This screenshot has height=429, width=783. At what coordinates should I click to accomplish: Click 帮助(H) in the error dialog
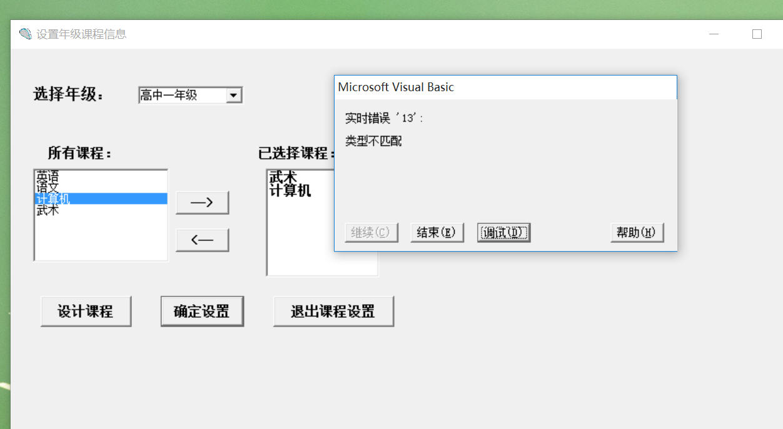pyautogui.click(x=637, y=232)
